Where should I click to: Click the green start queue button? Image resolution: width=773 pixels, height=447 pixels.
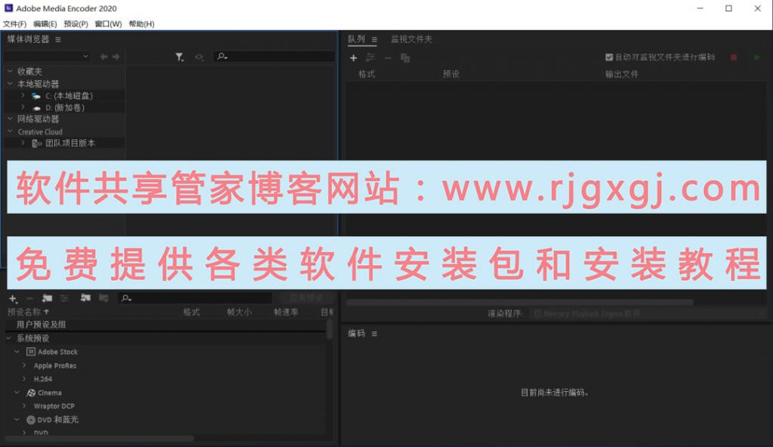click(756, 57)
